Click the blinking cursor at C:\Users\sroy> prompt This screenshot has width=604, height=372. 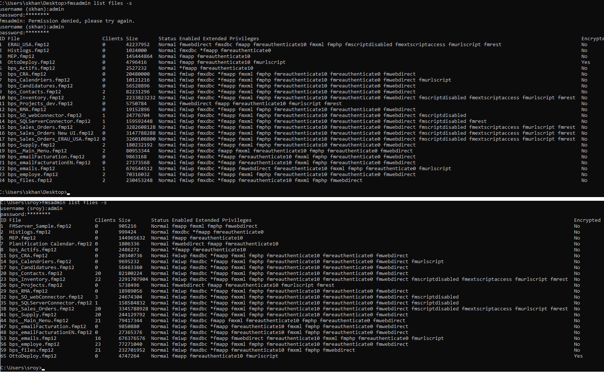click(x=43, y=368)
